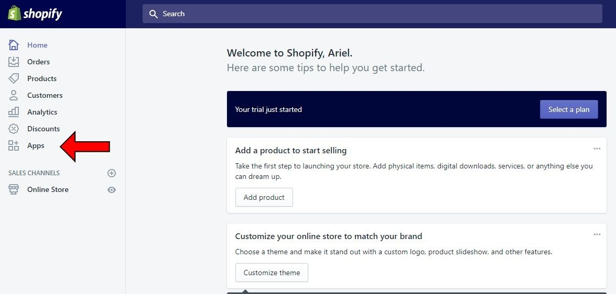Click the Home house icon
Image resolution: width=616 pixels, height=294 pixels.
tap(14, 45)
